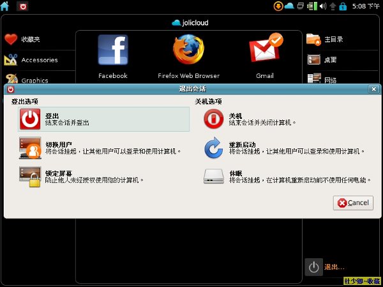
Task: Launch Firefox Web Browser icon
Action: coord(188,49)
